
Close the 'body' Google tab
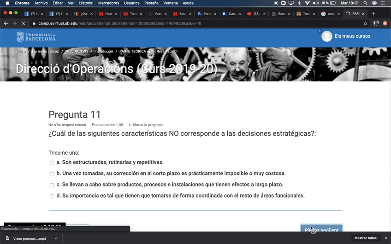tap(338, 14)
